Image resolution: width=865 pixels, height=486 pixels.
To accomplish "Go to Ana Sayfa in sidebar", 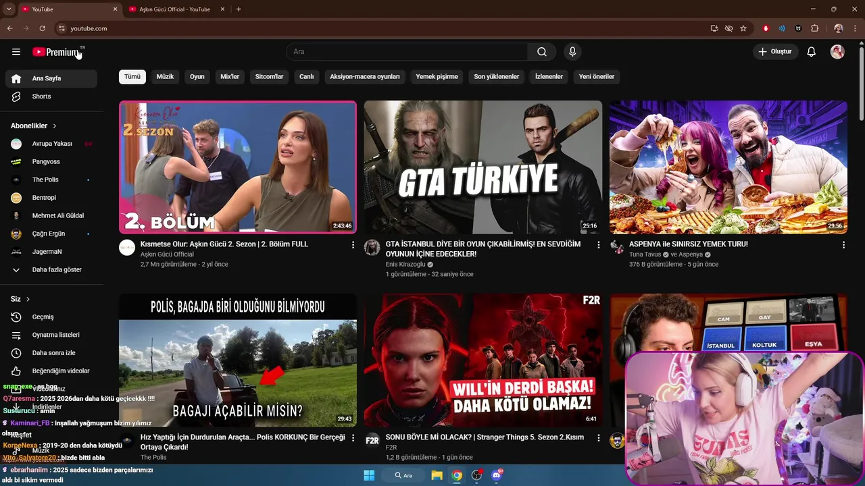I will [x=51, y=78].
